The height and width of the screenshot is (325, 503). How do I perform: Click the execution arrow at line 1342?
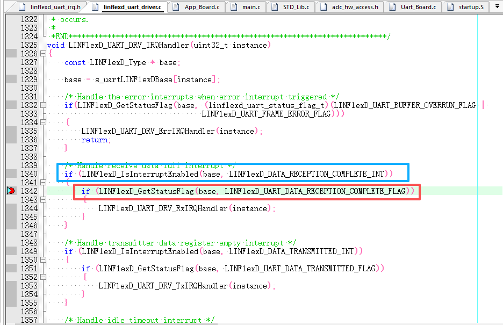coord(11,190)
